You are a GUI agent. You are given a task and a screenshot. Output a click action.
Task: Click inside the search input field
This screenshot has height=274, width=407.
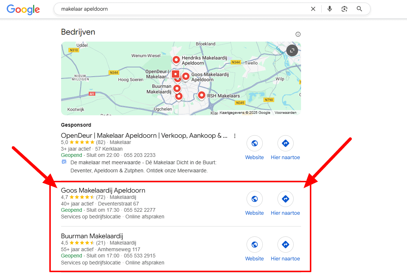point(147,8)
